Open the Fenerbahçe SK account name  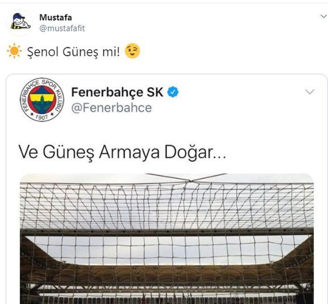click(117, 92)
